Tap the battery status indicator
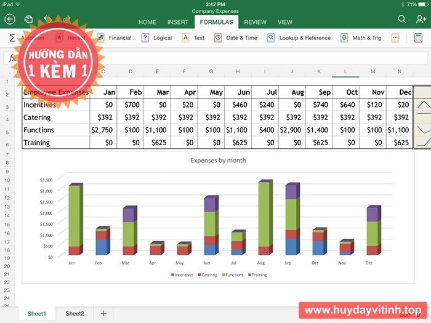 coord(423,4)
